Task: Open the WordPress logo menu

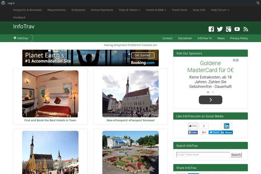Action: pos(3,3)
